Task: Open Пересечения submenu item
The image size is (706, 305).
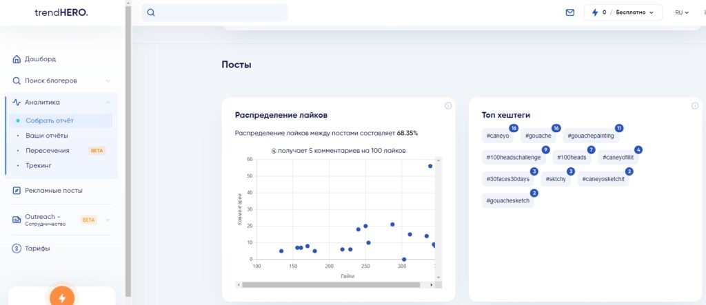Action: 48,150
